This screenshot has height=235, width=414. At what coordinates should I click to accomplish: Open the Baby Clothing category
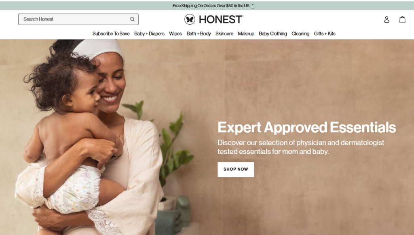coord(273,34)
